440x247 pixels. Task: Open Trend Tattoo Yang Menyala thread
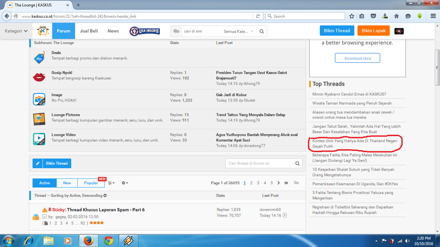[x=251, y=115]
